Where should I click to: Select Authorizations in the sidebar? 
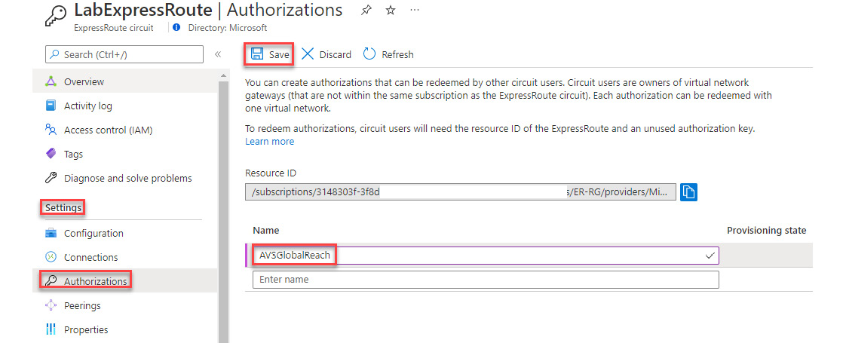coord(124,281)
